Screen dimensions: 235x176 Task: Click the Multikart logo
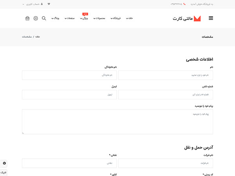pyautogui.click(x=187, y=18)
